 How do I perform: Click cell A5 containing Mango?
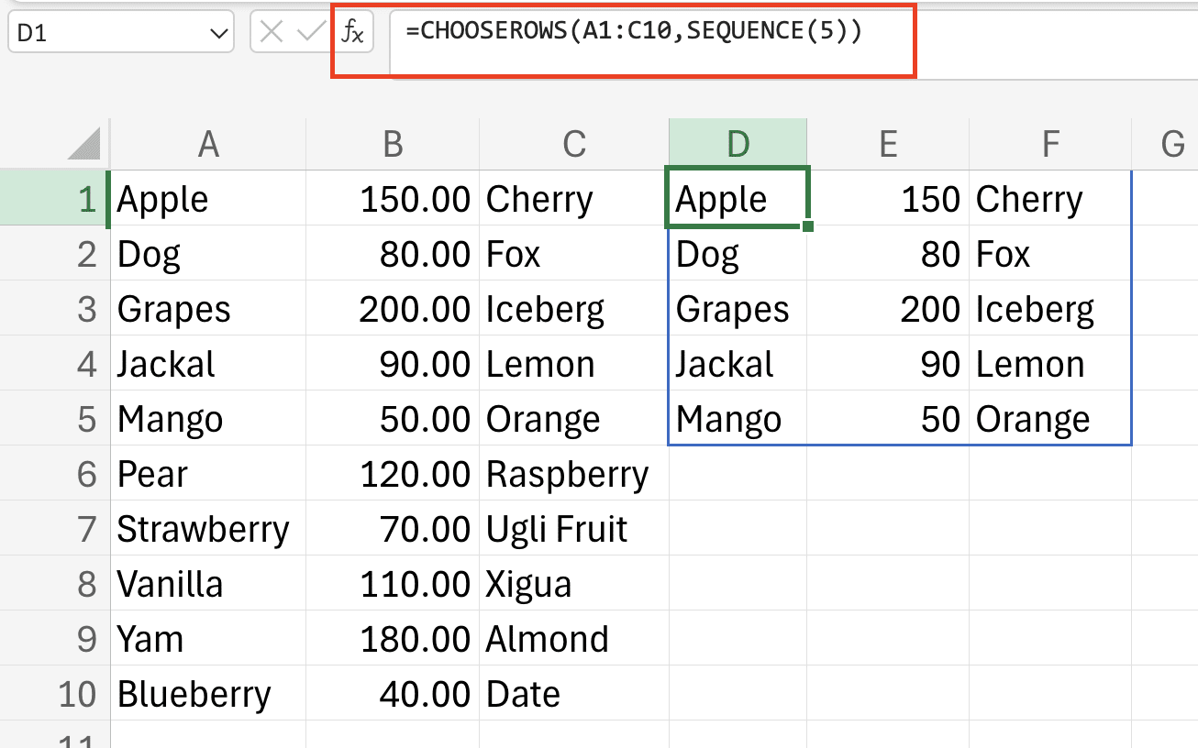coord(208,418)
